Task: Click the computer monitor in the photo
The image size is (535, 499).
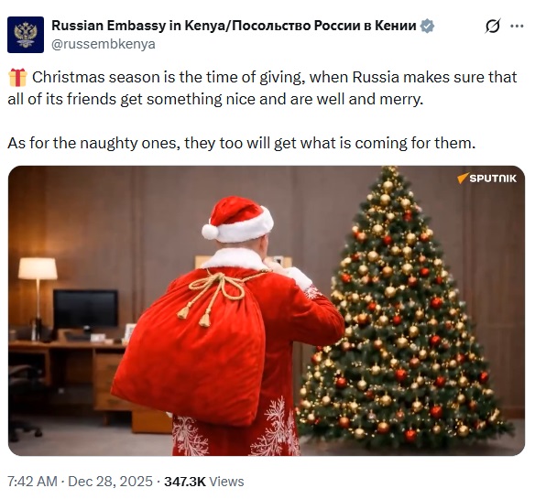Action: coord(85,310)
